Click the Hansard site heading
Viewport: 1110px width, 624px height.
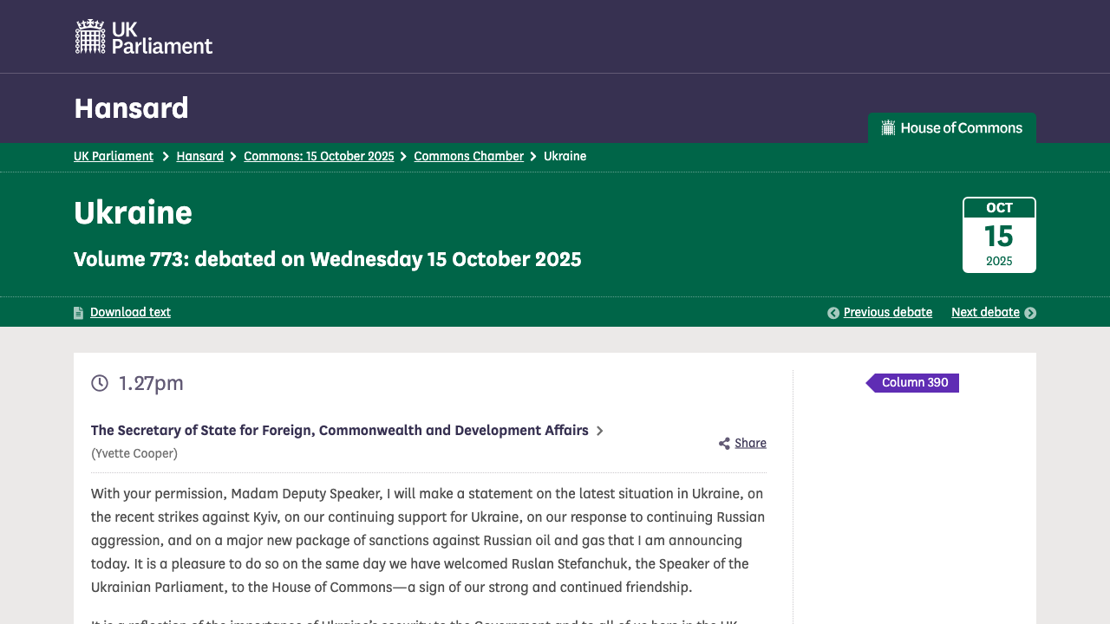tap(131, 108)
